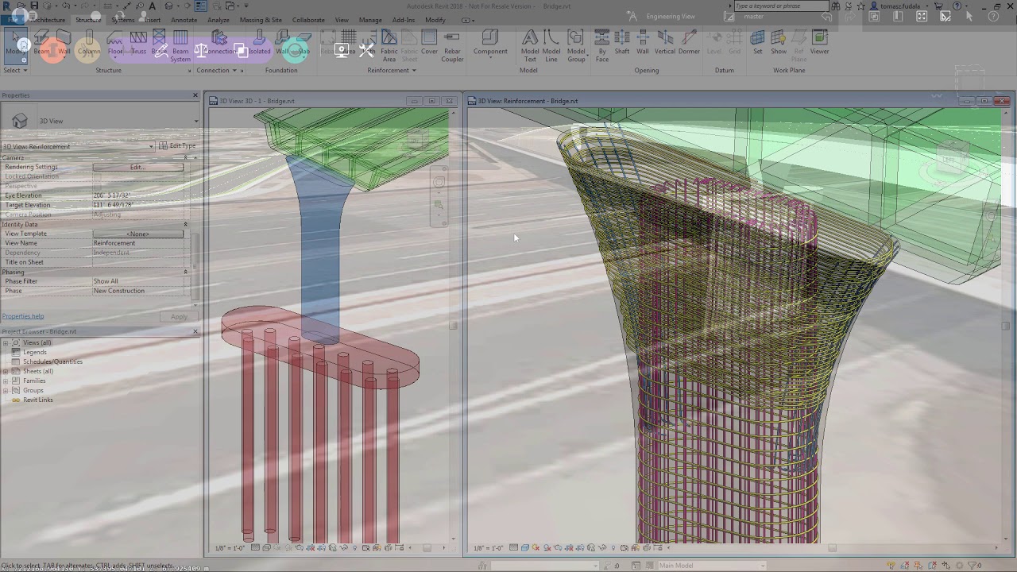Image resolution: width=1017 pixels, height=572 pixels.
Task: Activate the Truss tool
Action: pyautogui.click(x=138, y=44)
